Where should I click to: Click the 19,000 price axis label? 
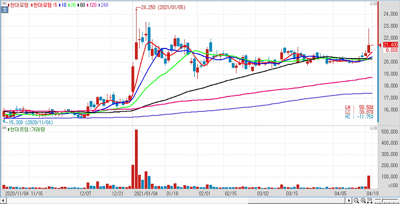click(390, 74)
